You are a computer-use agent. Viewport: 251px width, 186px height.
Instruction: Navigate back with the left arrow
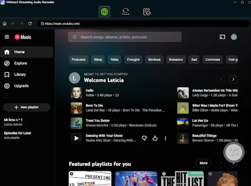pos(13,24)
